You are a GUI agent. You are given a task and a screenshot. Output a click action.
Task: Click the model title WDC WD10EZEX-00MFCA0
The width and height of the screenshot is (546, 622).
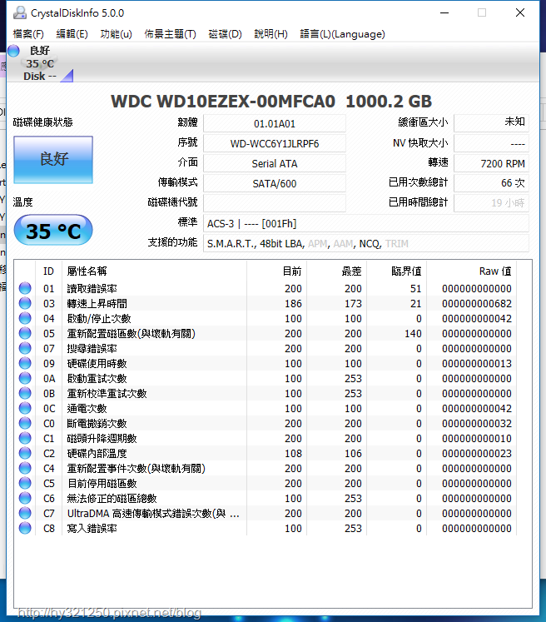pos(223,101)
